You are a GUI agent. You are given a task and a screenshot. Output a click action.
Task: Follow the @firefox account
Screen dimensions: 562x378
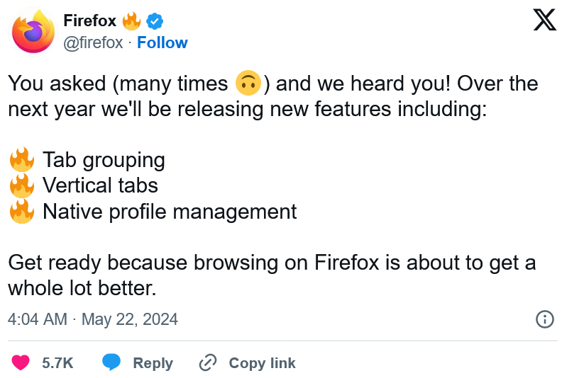click(x=162, y=42)
